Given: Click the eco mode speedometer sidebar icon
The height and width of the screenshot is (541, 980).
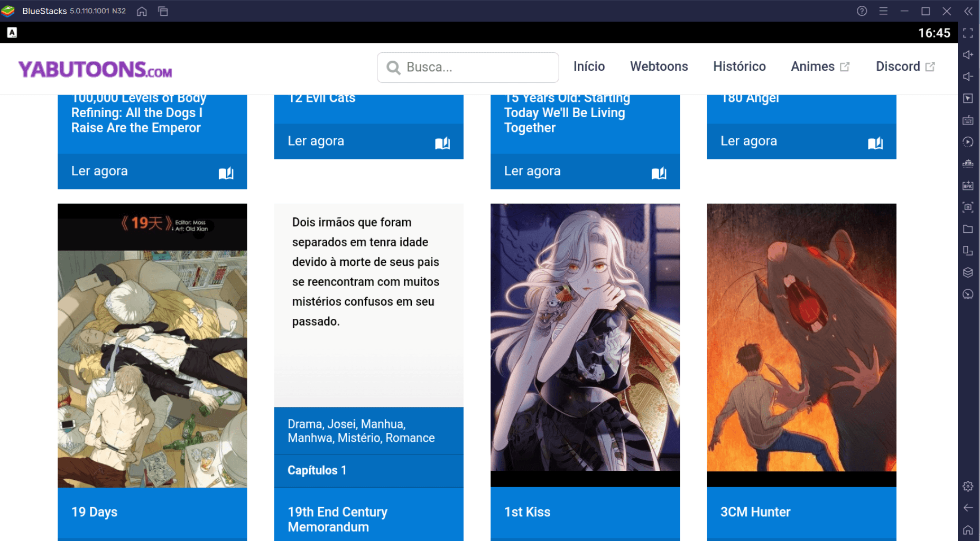Looking at the screenshot, I should [x=968, y=294].
